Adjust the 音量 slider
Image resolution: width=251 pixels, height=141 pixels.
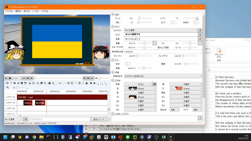click(x=144, y=43)
